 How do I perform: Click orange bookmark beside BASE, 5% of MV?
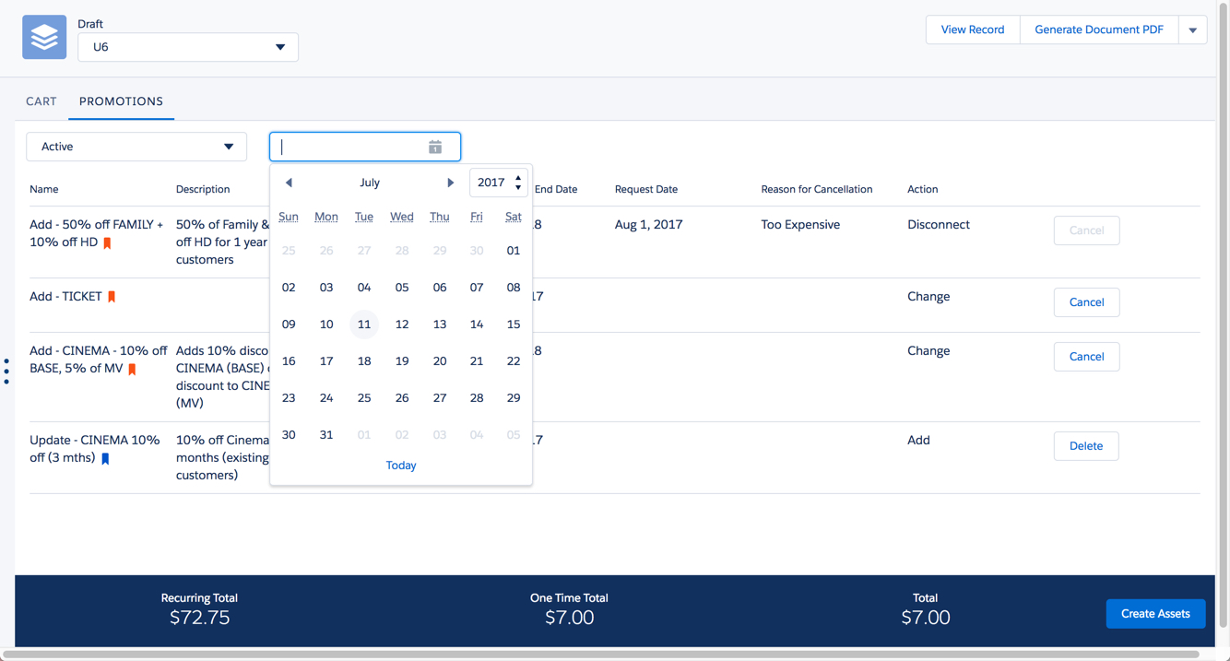(132, 369)
